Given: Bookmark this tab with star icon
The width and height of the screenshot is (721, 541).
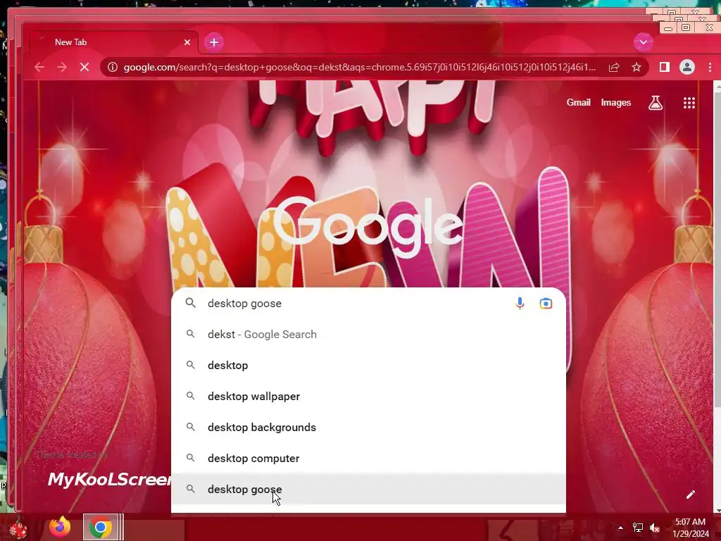Looking at the screenshot, I should click(637, 67).
